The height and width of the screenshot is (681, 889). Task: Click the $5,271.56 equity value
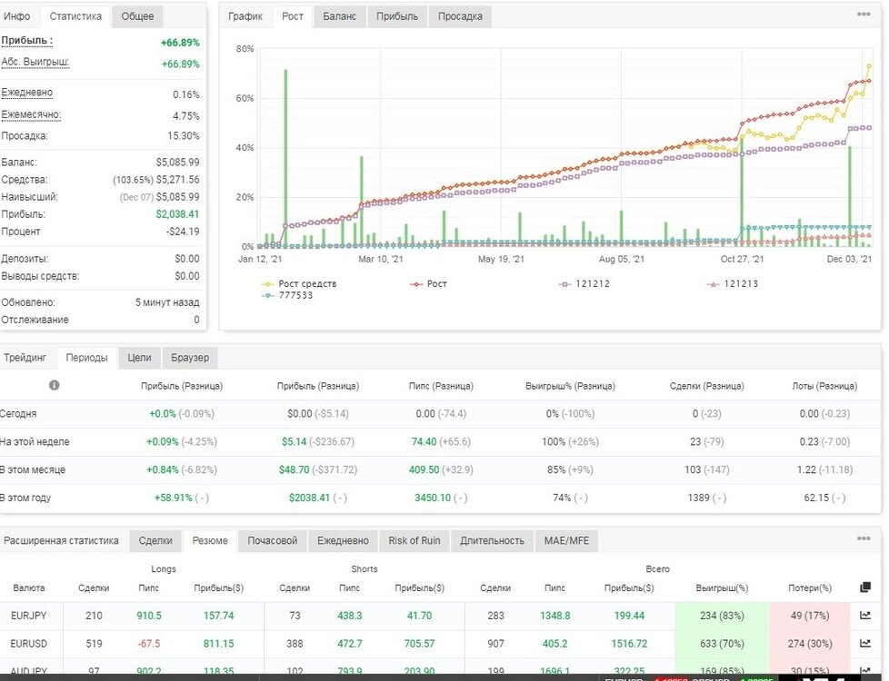[177, 180]
